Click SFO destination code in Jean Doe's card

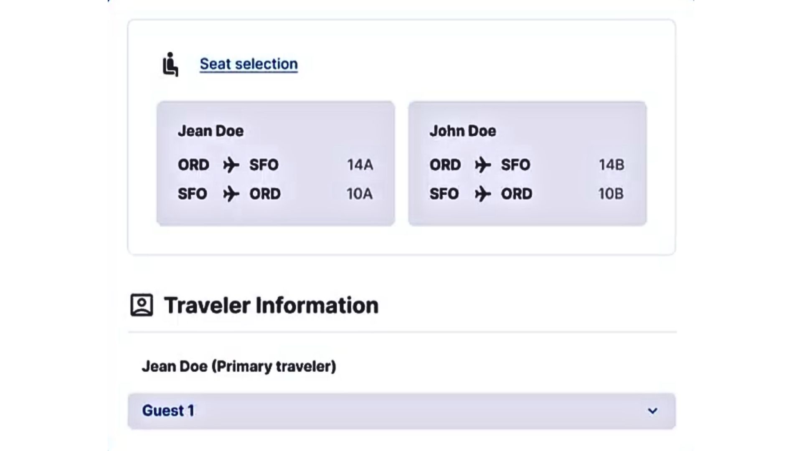(264, 165)
